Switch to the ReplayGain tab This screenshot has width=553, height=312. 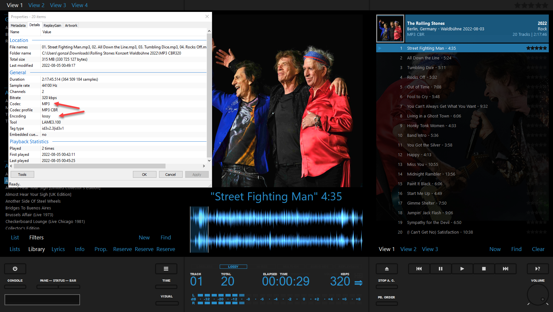[52, 25]
